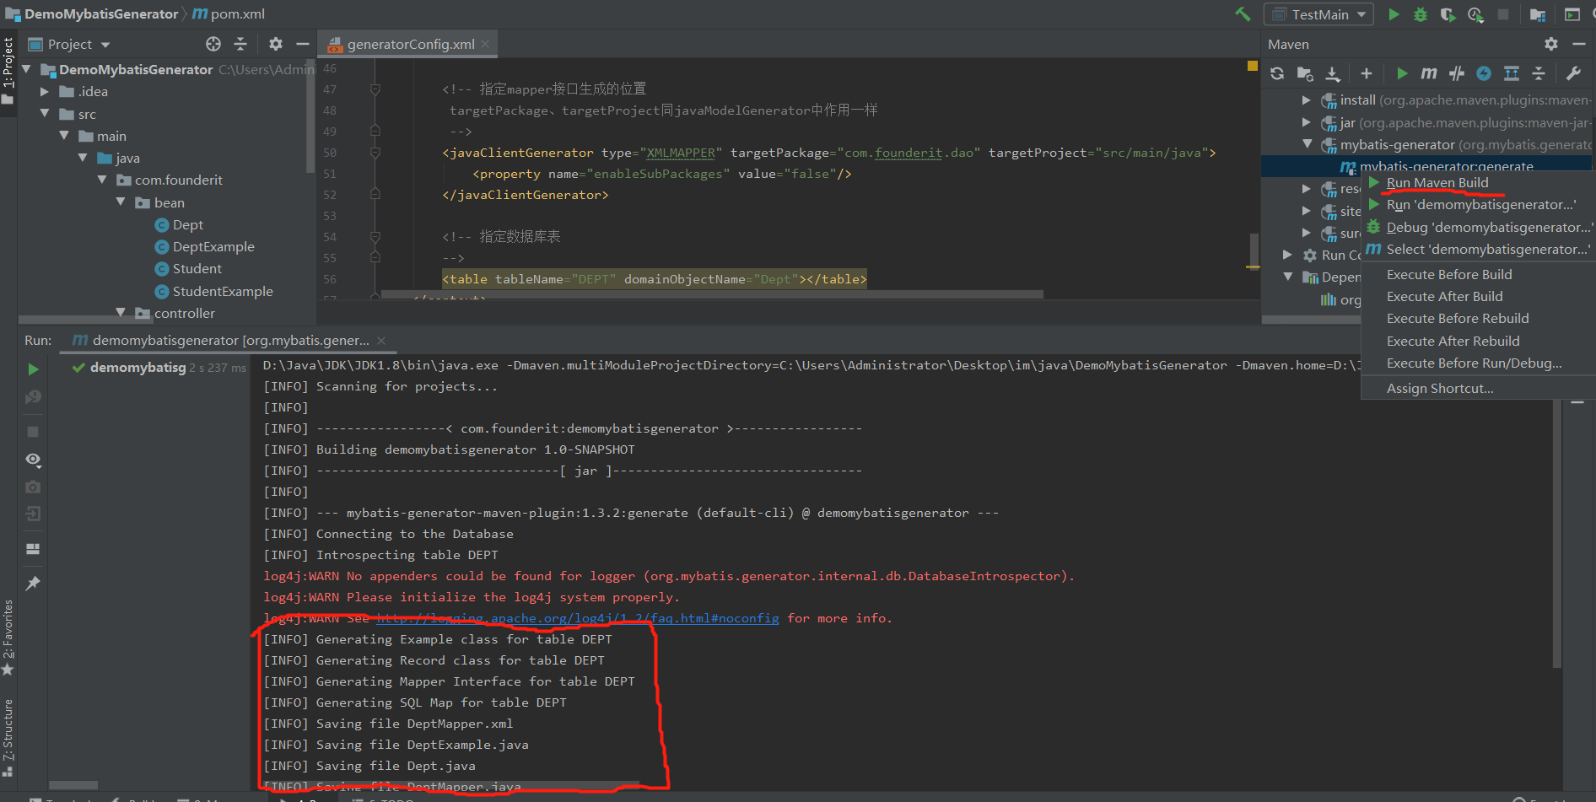Screen dimensions: 1596x802
Task: Toggle Run panel eye view options
Action: tap(33, 460)
